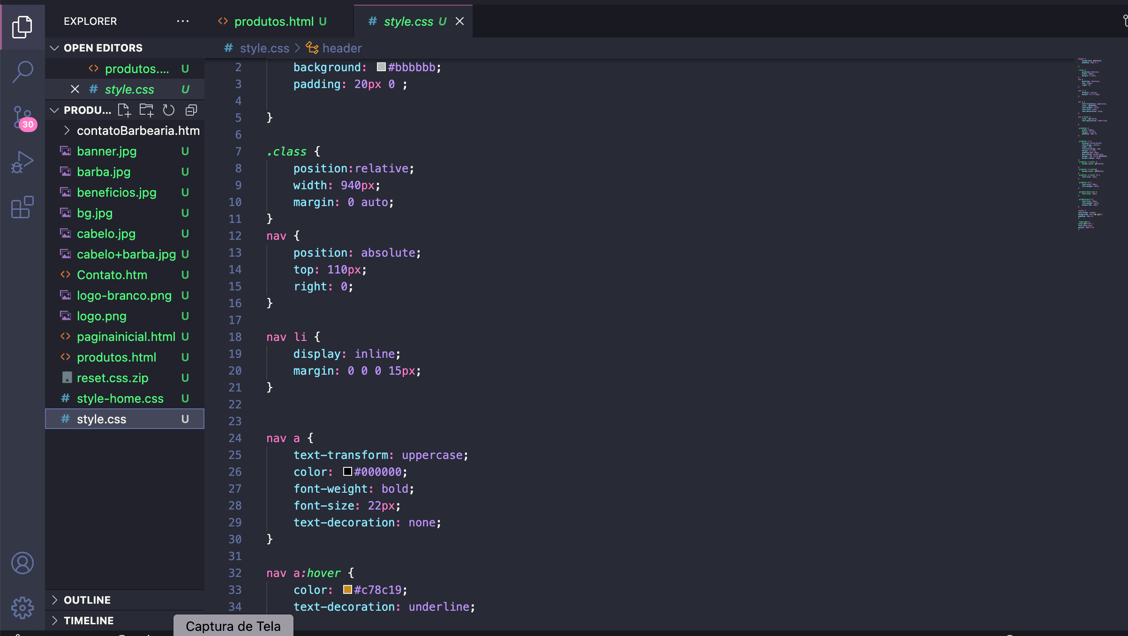
Task: Open produtos.... entry in Open Editors
Action: pos(125,69)
